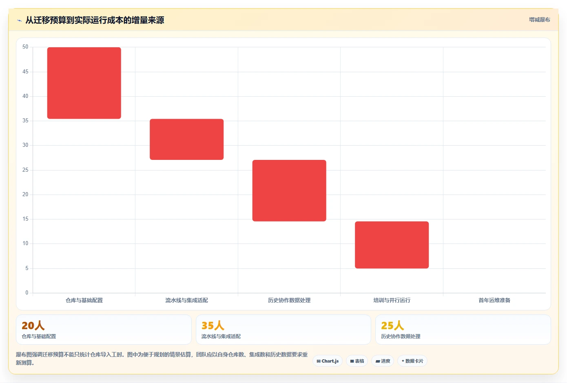Click y-axis tick value 50
Viewport: 567px width, 383px height.
pos(25,47)
